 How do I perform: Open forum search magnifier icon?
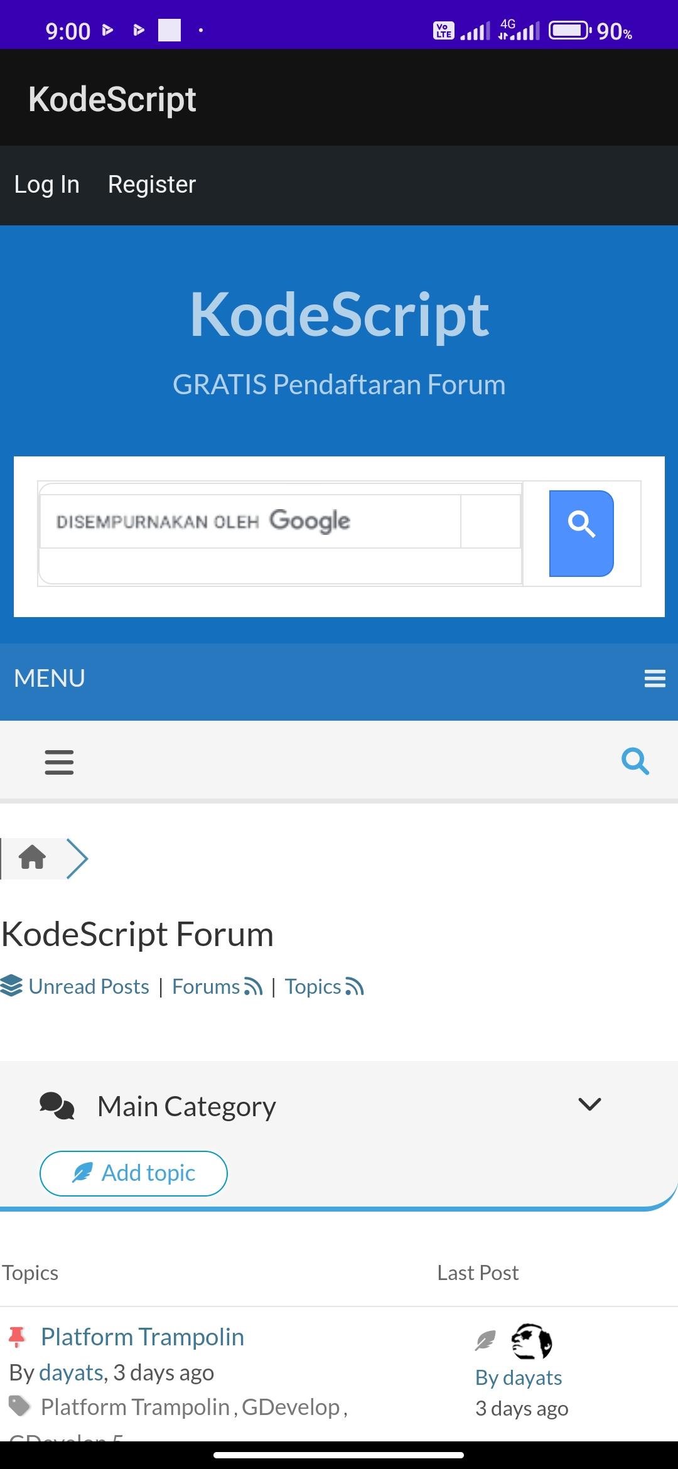coord(635,761)
